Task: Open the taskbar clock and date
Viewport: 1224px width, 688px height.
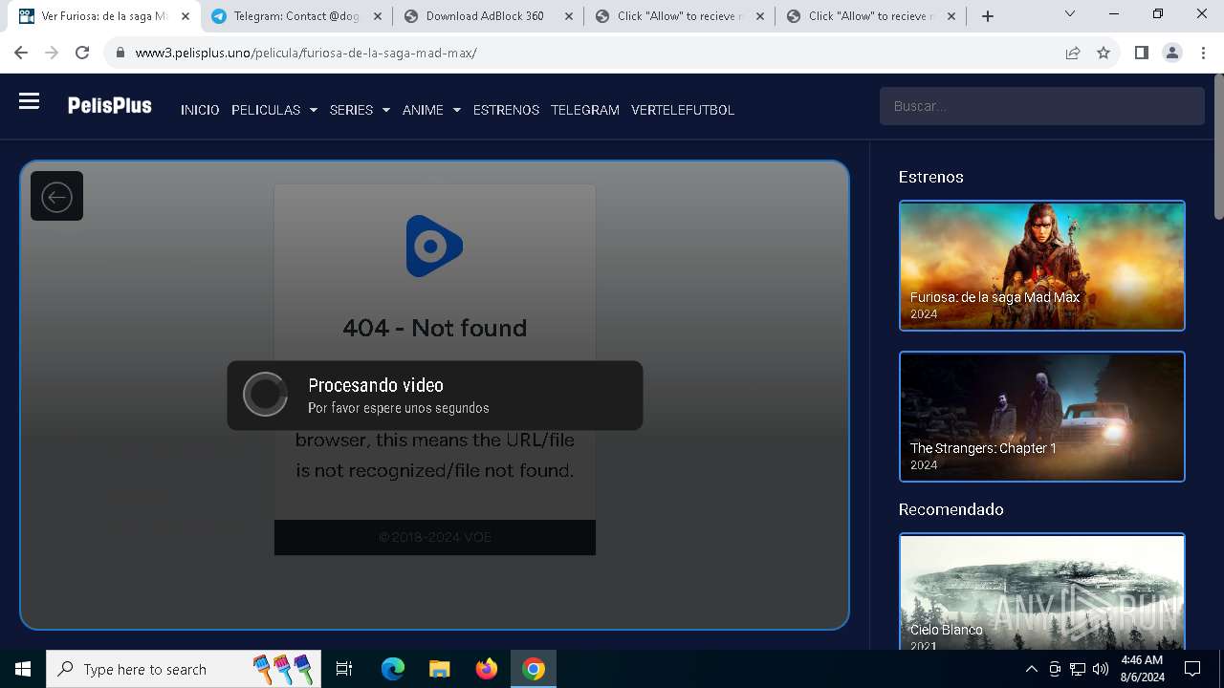Action: (1142, 669)
